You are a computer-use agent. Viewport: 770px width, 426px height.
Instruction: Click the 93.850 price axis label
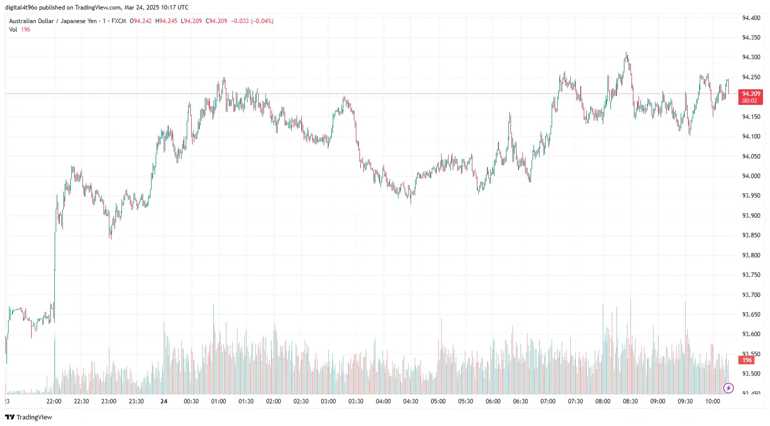(x=751, y=235)
